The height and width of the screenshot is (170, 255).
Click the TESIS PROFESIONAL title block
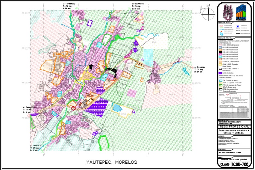[233, 127]
